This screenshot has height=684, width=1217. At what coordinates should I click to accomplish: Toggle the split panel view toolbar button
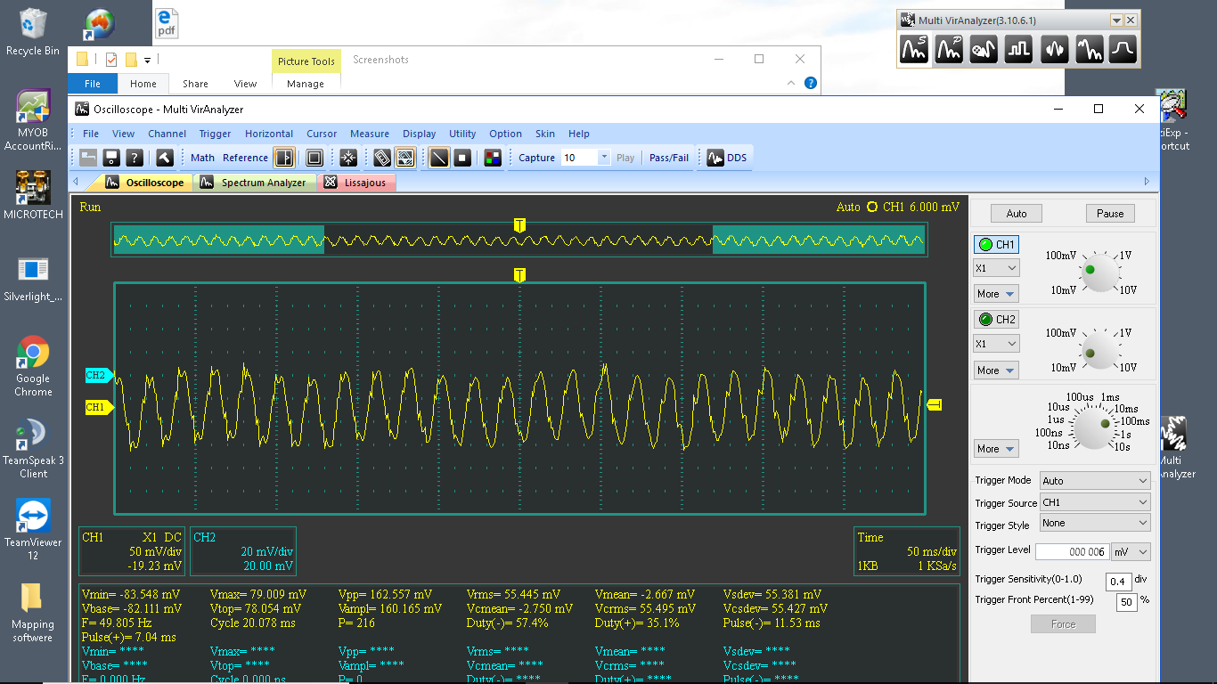point(284,158)
